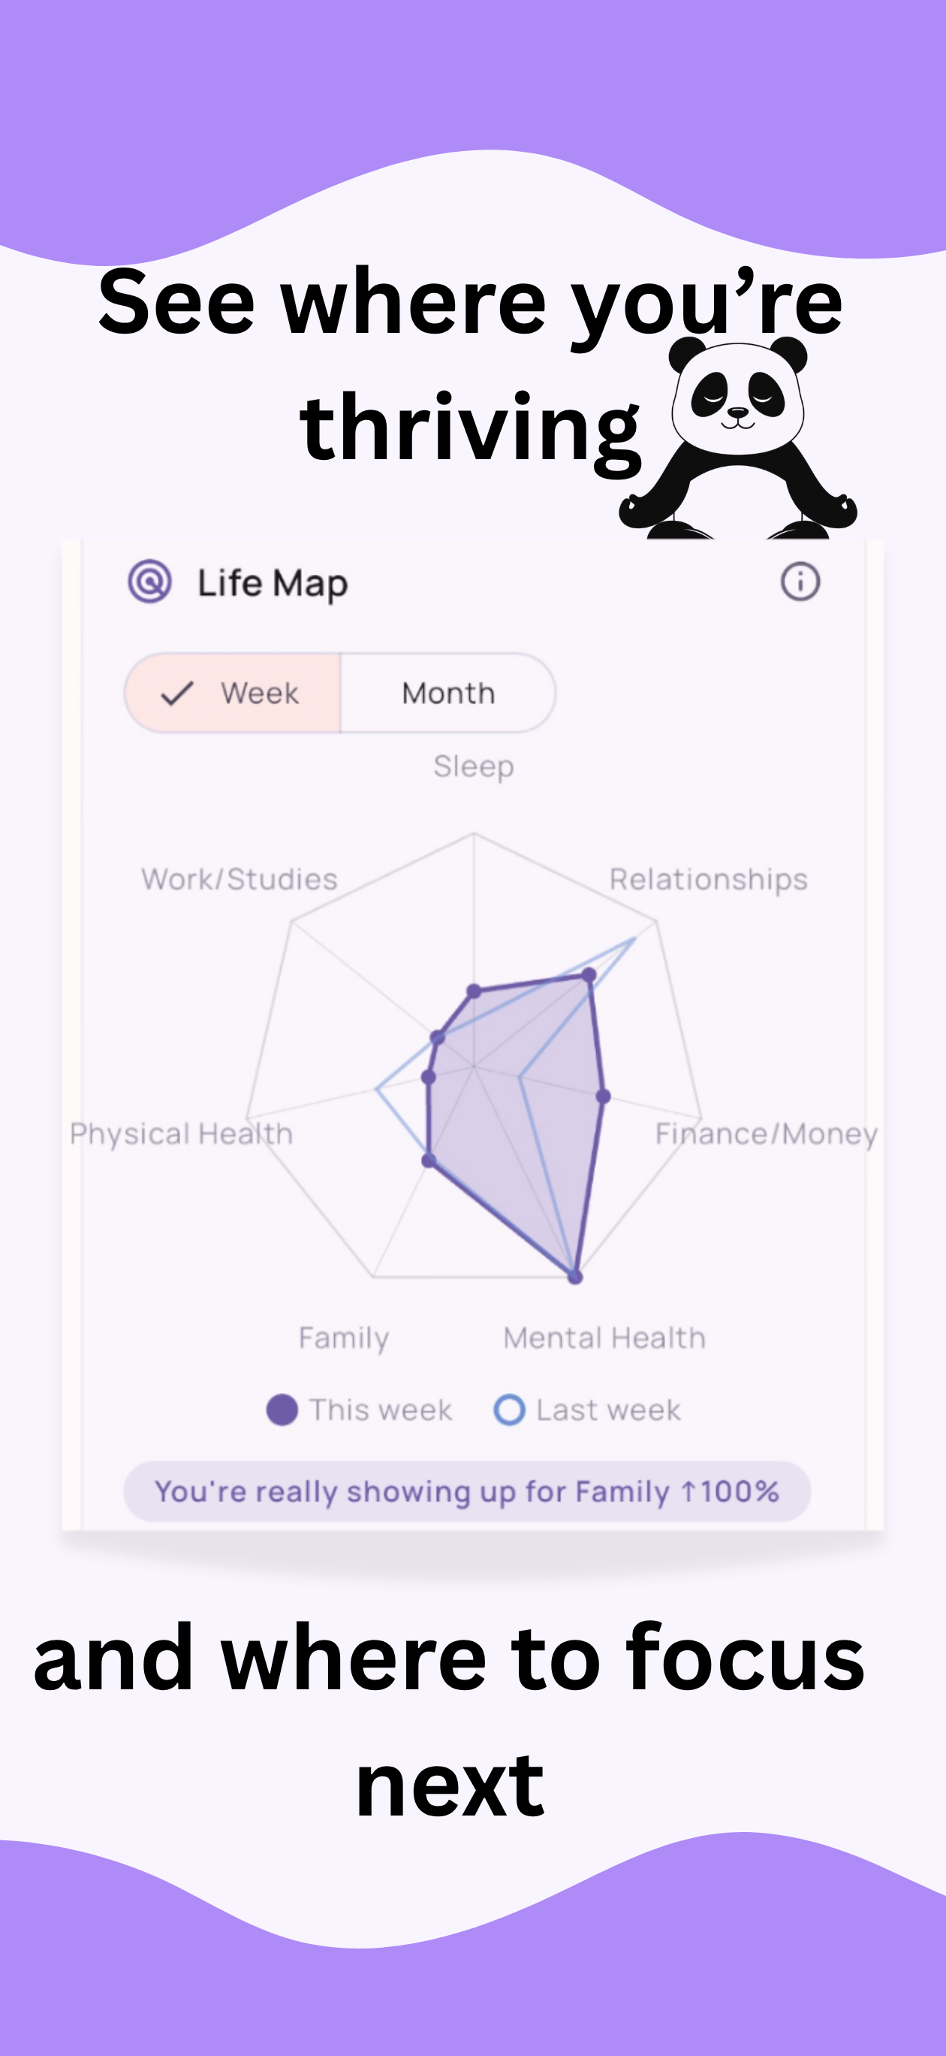Select the Work/Studies axis label
This screenshot has height=2056, width=946.
(240, 879)
